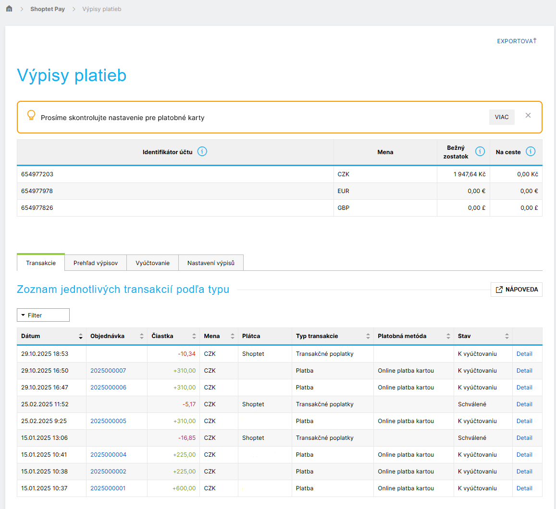
Task: Sort by Typ transakcie column arrows
Action: coord(368,336)
